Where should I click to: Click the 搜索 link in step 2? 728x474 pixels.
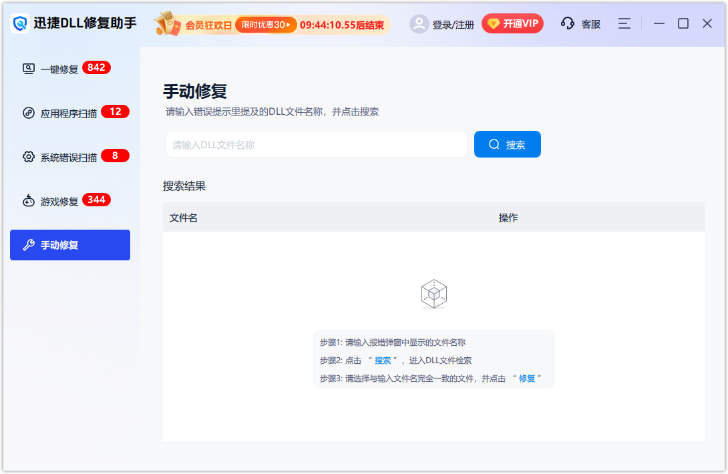[x=383, y=360]
